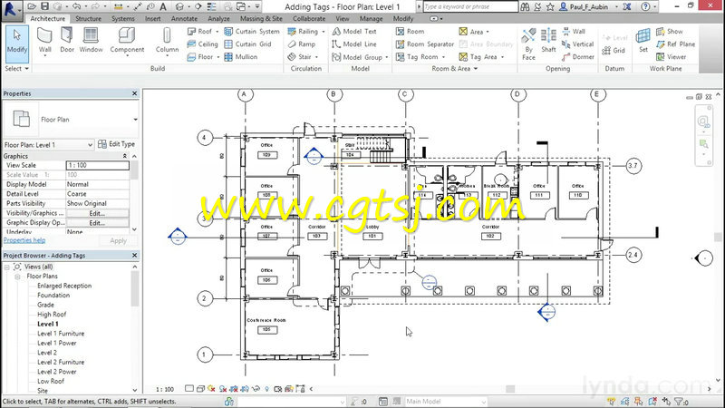Click the Vertical opening tool
The height and width of the screenshot is (408, 725).
[x=577, y=44]
